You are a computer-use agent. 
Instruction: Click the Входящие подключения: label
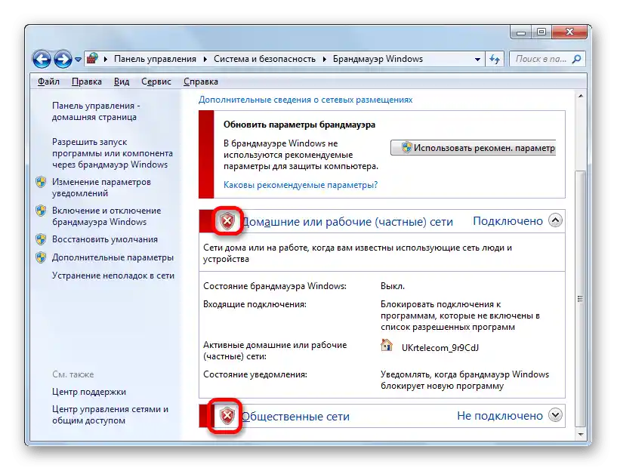[x=255, y=304]
